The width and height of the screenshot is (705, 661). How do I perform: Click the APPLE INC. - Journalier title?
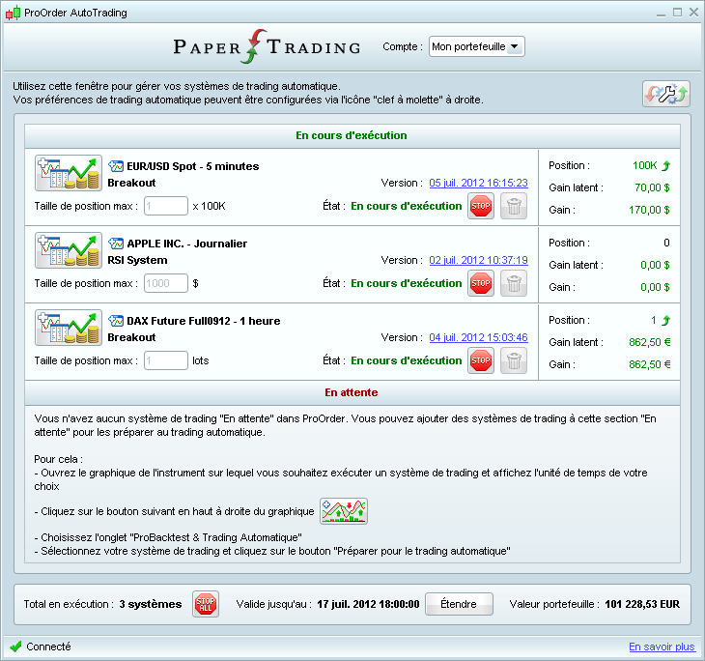187,244
